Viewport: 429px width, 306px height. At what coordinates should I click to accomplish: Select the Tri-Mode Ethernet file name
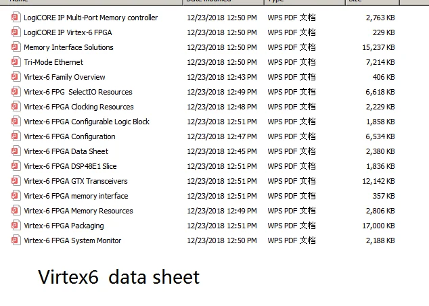(x=53, y=62)
